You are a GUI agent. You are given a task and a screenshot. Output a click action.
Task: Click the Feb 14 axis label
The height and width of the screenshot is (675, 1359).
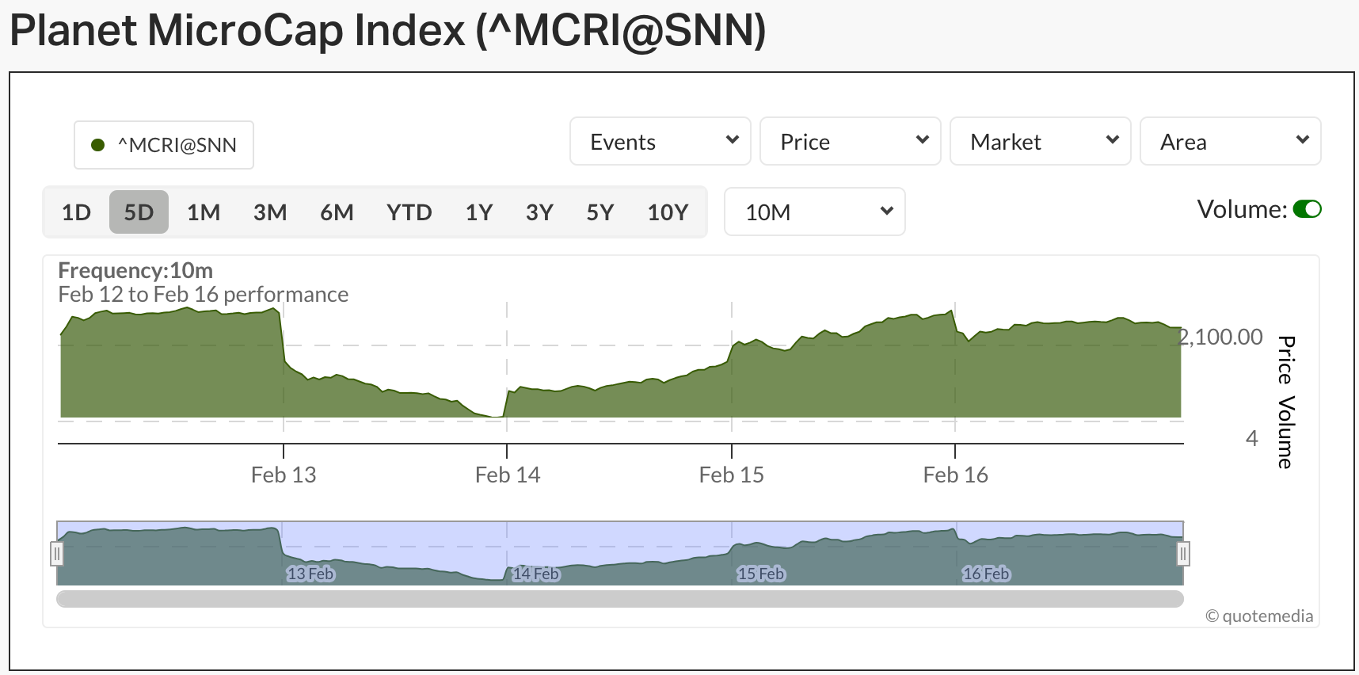click(x=508, y=475)
